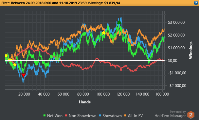Select the Showdown legend label
199x120 pixels.
[x=112, y=116]
